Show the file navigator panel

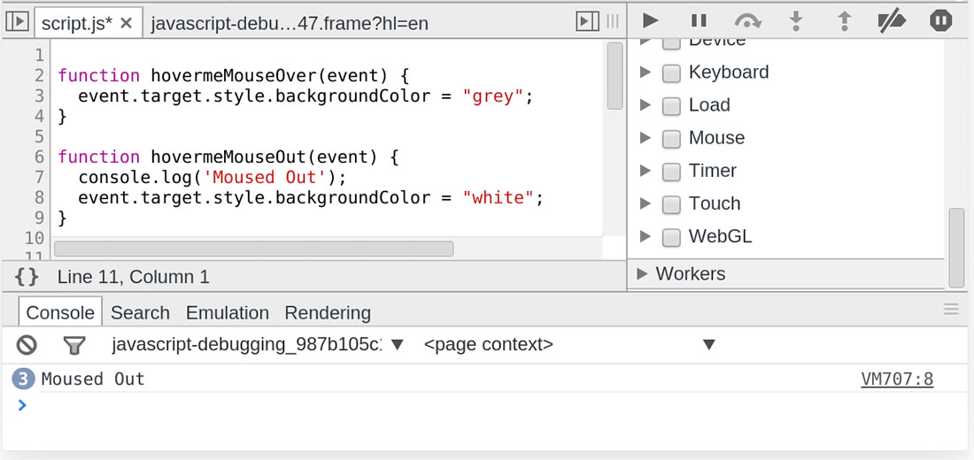pyautogui.click(x=17, y=22)
